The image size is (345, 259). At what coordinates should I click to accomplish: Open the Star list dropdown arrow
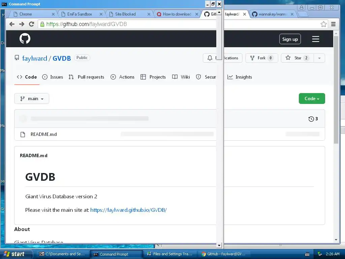pyautogui.click(x=319, y=58)
